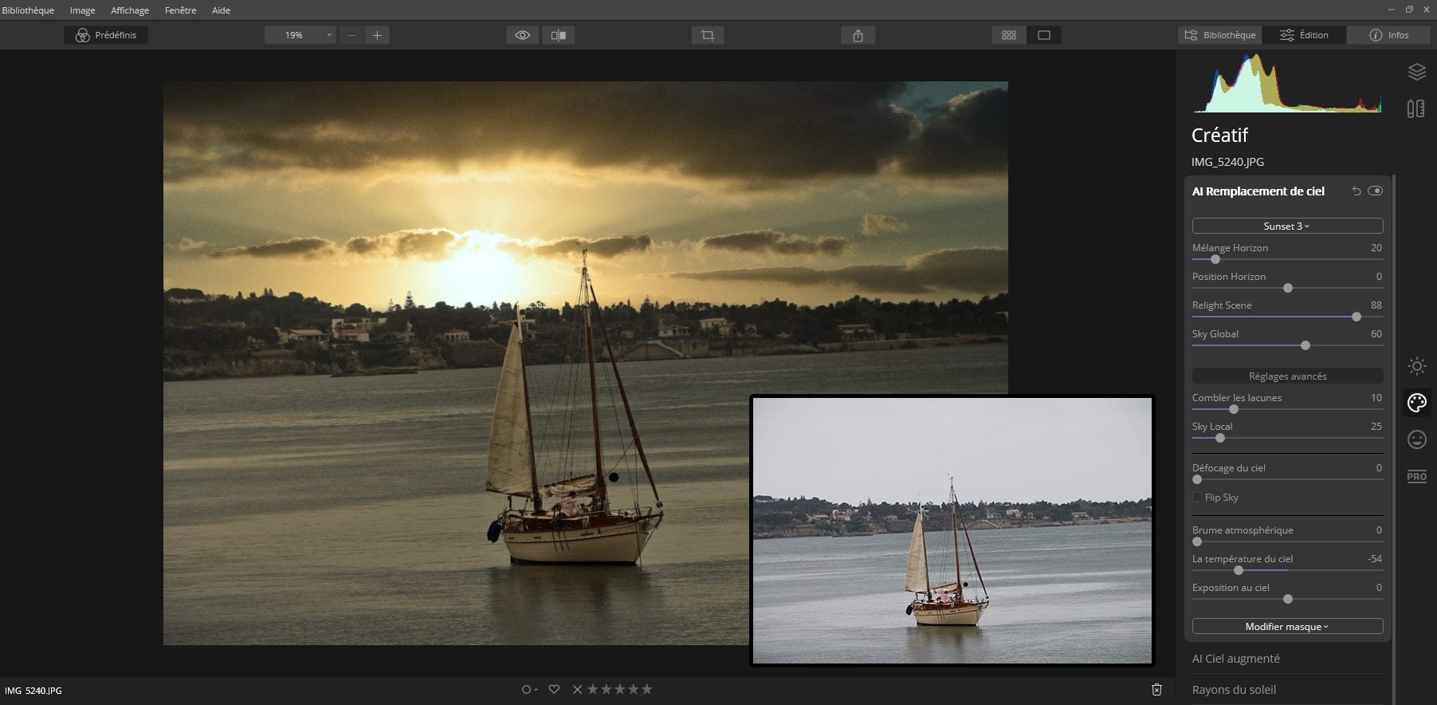Image resolution: width=1437 pixels, height=705 pixels.
Task: Click the histogram display
Action: pos(1287,83)
